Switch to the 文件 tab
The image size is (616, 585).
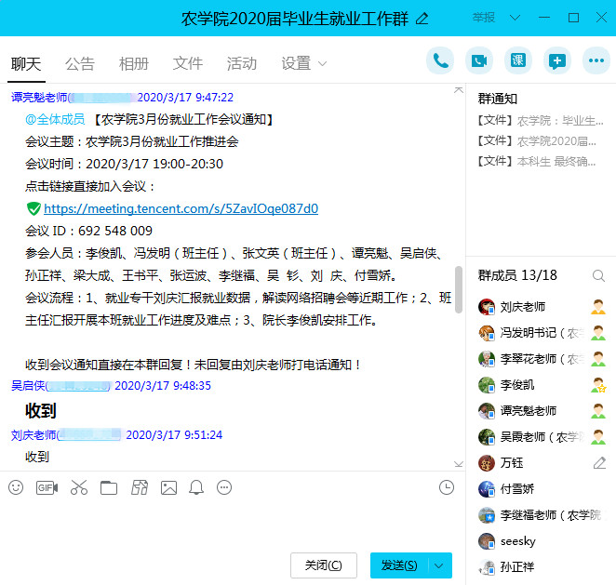188,63
